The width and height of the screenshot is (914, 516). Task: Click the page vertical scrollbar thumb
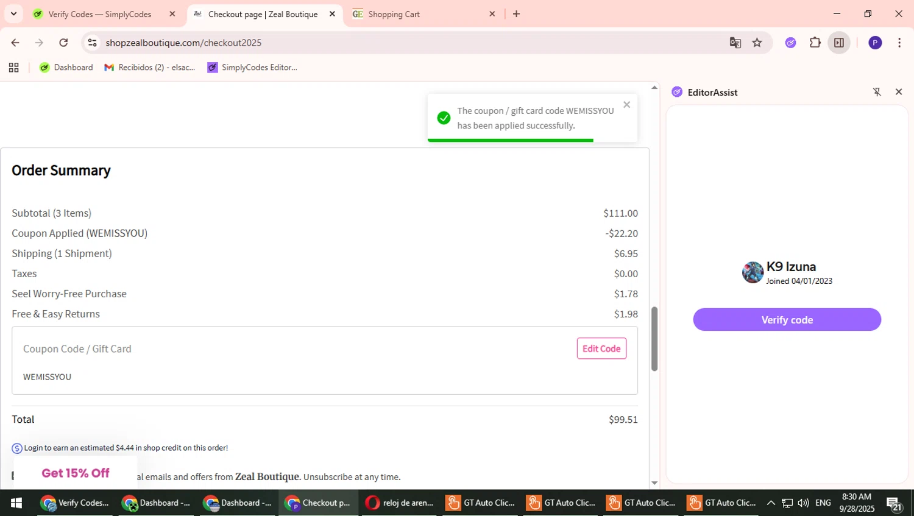pos(654,339)
